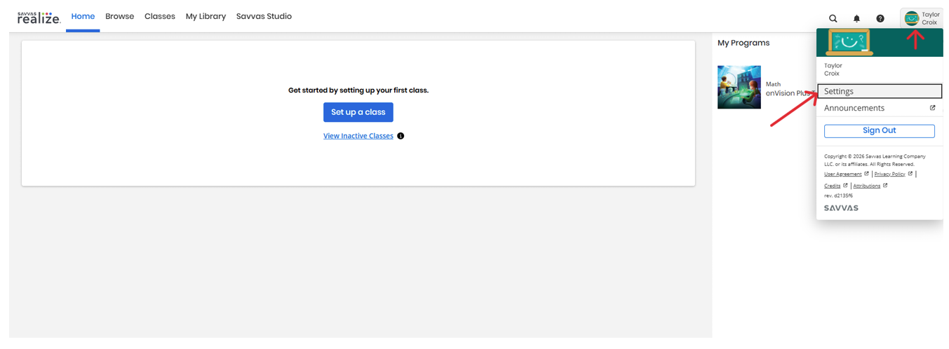Click the external link icon next to Announcements
The width and height of the screenshot is (949, 349).
(932, 108)
